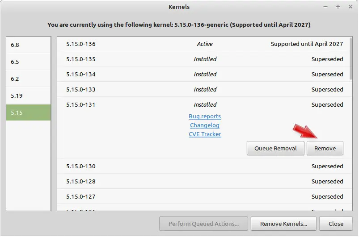Screen dimensions: 359x237
Task: Close the Kernels window via title bar
Action: 351,7
